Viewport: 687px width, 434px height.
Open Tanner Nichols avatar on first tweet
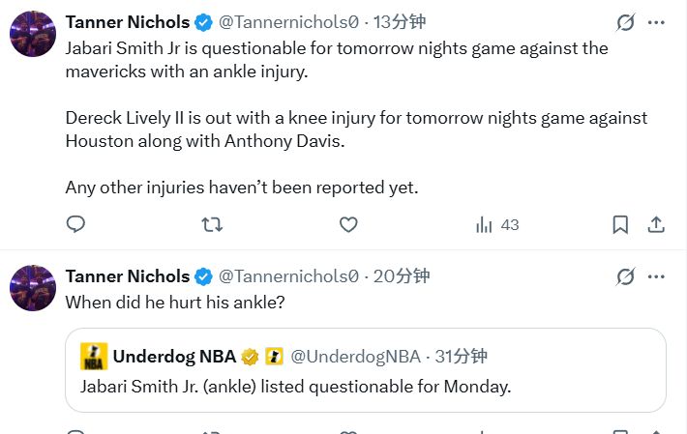point(32,35)
